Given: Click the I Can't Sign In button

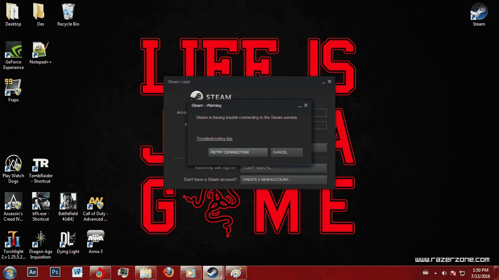Looking at the screenshot, I should (x=284, y=168).
